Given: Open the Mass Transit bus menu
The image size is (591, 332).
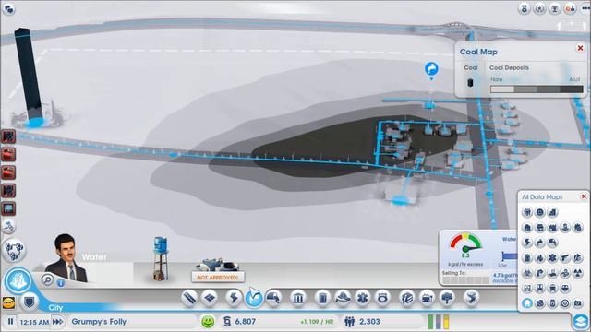Looking at the screenshot, I should [x=427, y=298].
